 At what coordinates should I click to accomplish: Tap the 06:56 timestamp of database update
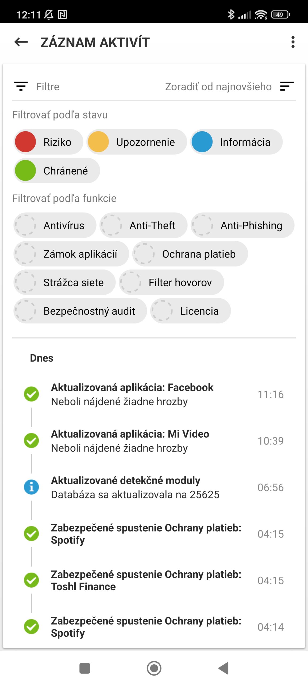coord(271,487)
